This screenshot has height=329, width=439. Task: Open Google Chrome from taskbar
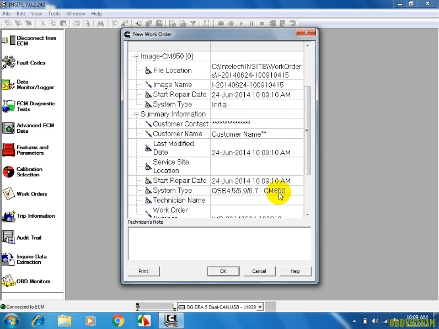118,321
